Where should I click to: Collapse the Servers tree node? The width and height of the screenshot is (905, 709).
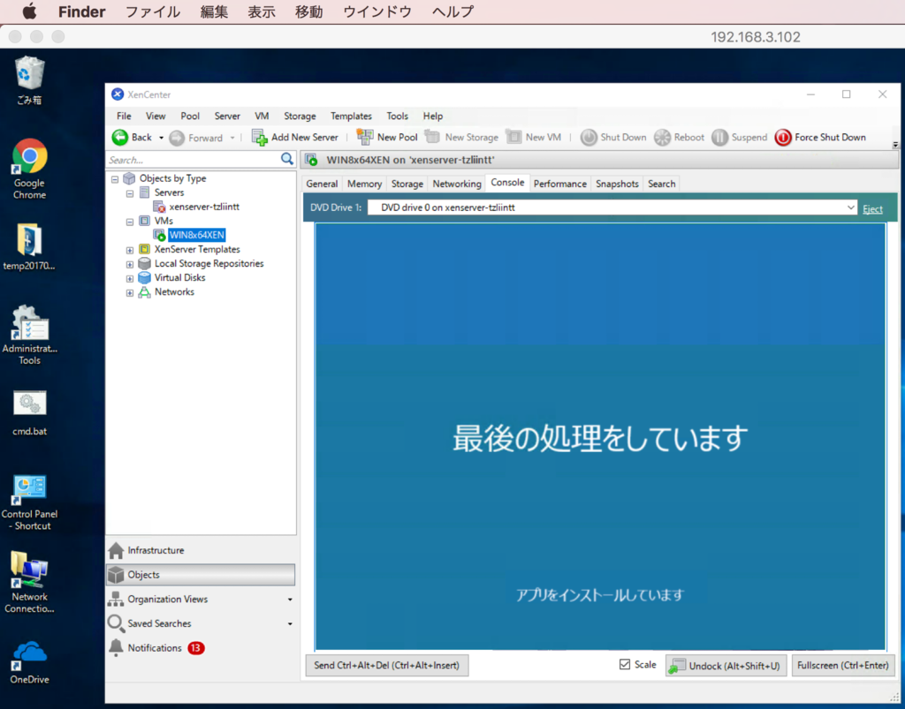click(130, 193)
